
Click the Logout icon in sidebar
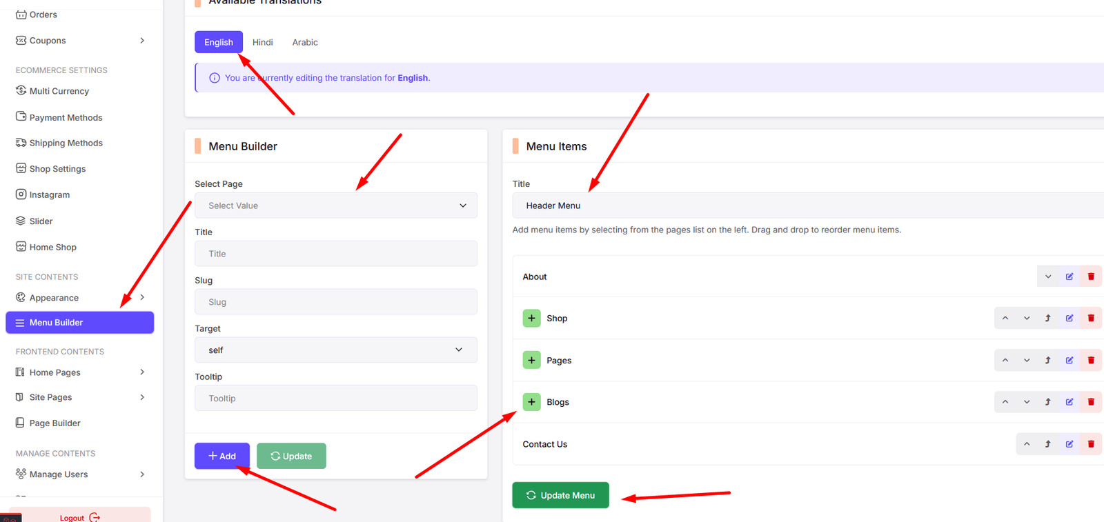tap(95, 517)
